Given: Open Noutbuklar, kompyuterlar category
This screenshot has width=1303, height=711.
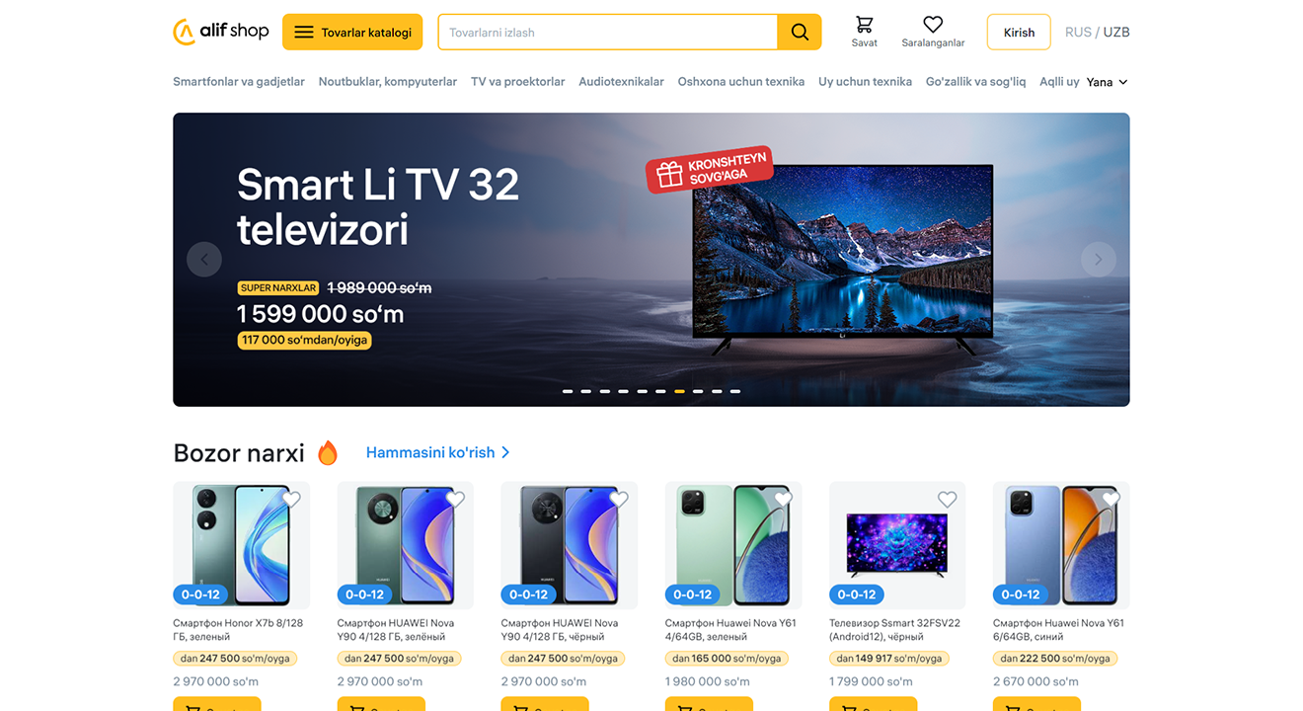Looking at the screenshot, I should tap(387, 82).
